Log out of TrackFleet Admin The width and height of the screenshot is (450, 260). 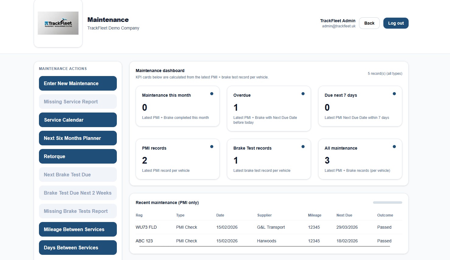coord(396,23)
